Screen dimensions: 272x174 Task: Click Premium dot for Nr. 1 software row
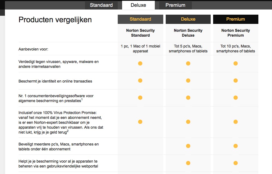(x=235, y=98)
